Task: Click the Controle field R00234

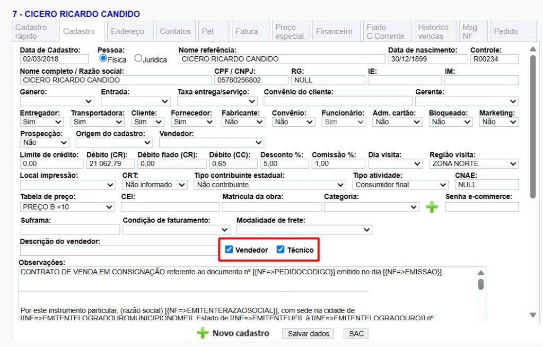Action: tap(494, 59)
